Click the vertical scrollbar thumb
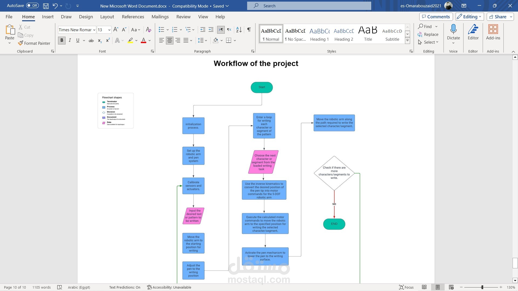Image resolution: width=518 pixels, height=291 pixels. click(x=515, y=263)
